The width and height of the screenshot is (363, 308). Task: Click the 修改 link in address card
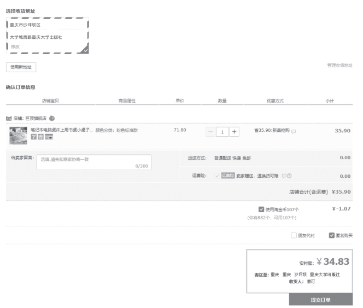click(15, 47)
